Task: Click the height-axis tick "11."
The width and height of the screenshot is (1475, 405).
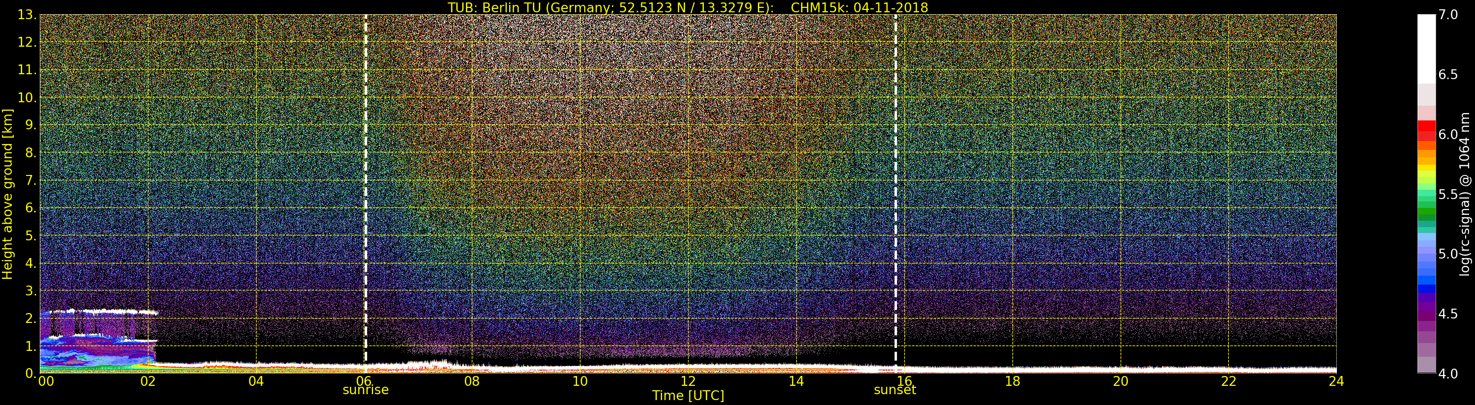Action: pos(27,70)
